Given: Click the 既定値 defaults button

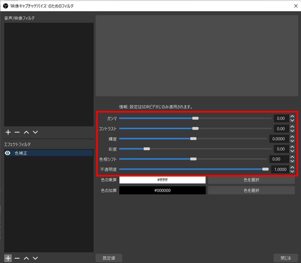Looking at the screenshot, I should click(x=108, y=258).
